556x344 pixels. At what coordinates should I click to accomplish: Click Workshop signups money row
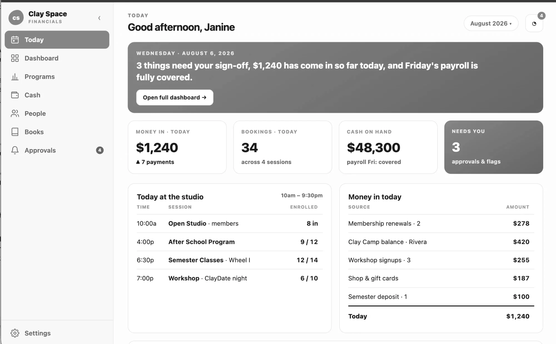tap(441, 260)
